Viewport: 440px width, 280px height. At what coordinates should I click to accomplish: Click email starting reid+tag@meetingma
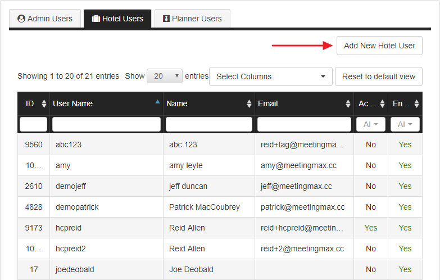point(302,144)
